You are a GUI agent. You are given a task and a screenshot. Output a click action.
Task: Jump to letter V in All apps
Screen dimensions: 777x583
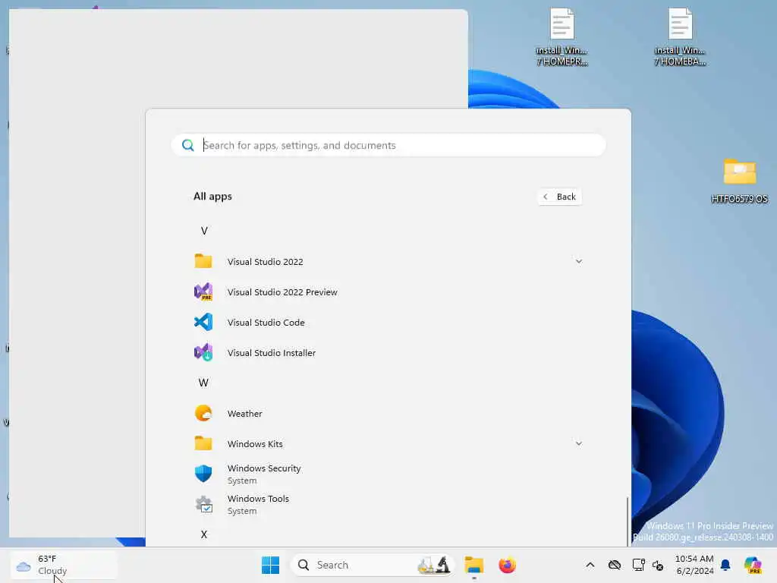click(204, 231)
